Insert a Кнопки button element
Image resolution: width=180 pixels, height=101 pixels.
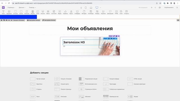pyautogui.click(x=43, y=12)
